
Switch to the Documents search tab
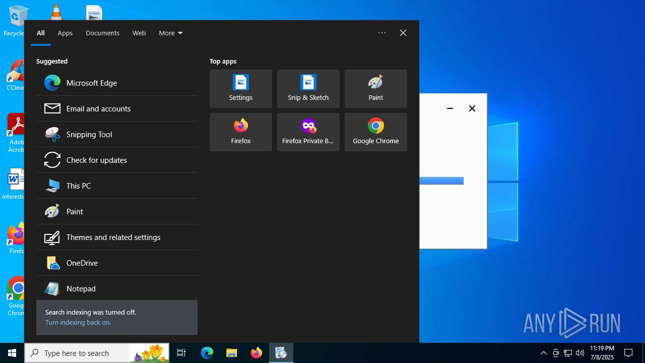click(x=102, y=33)
